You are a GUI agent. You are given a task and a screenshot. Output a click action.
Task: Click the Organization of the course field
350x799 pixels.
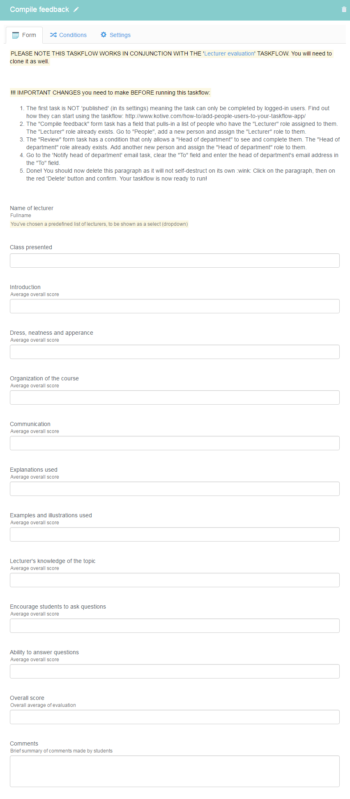click(175, 398)
